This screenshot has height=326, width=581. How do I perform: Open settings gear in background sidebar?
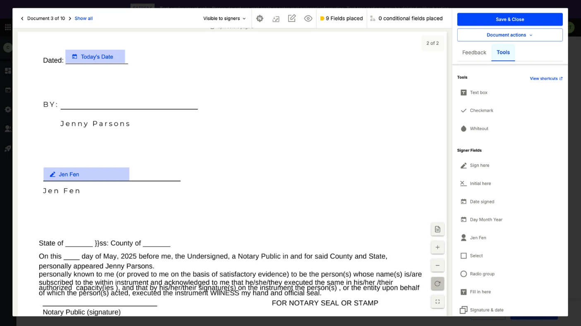pos(8,110)
